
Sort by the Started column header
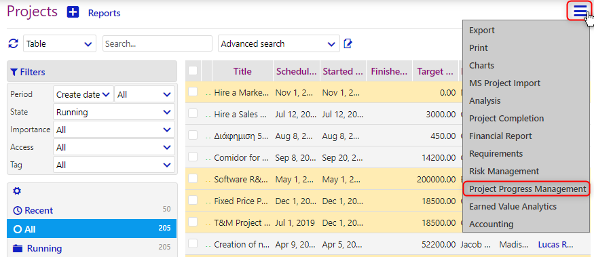point(343,71)
